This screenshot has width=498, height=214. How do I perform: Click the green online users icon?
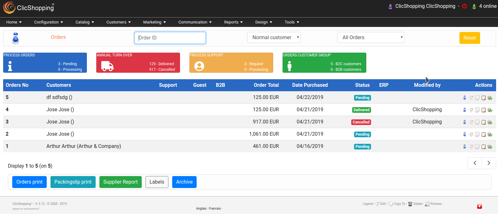[474, 6]
